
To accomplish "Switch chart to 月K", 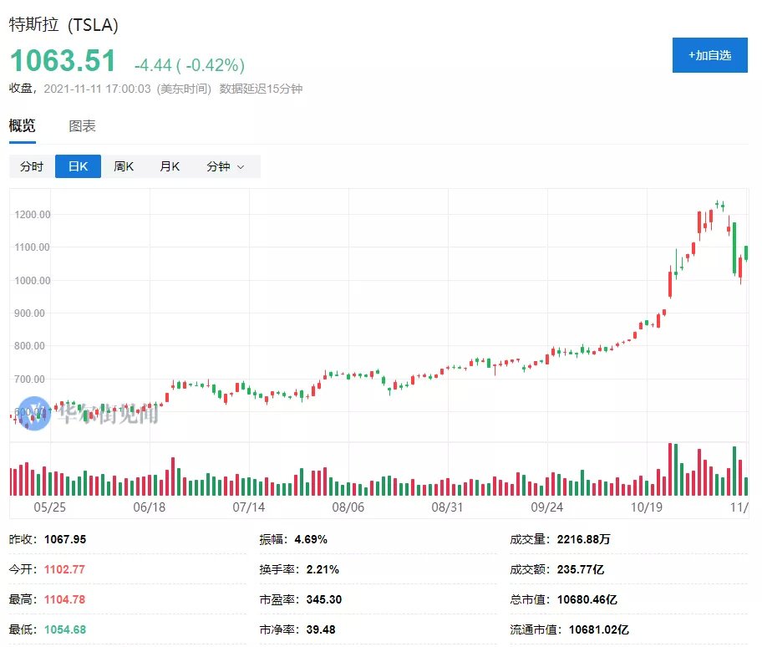I will [x=170, y=166].
